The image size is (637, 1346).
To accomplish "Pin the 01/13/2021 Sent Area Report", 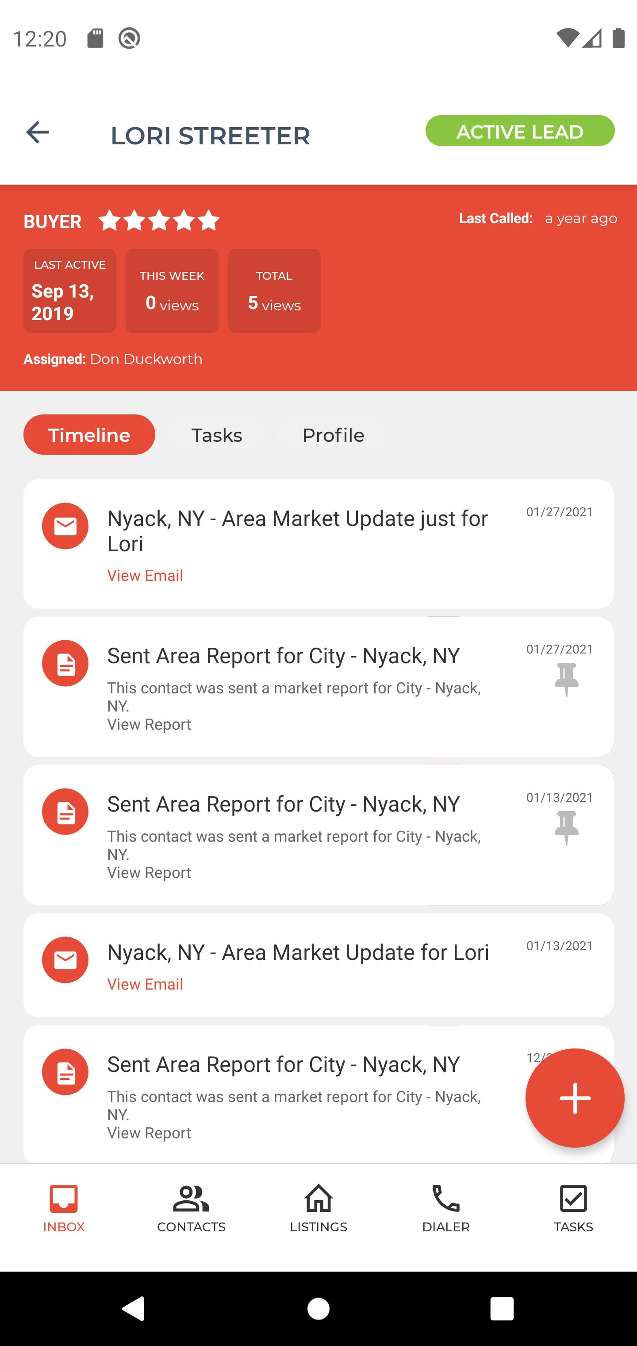I will tap(567, 828).
